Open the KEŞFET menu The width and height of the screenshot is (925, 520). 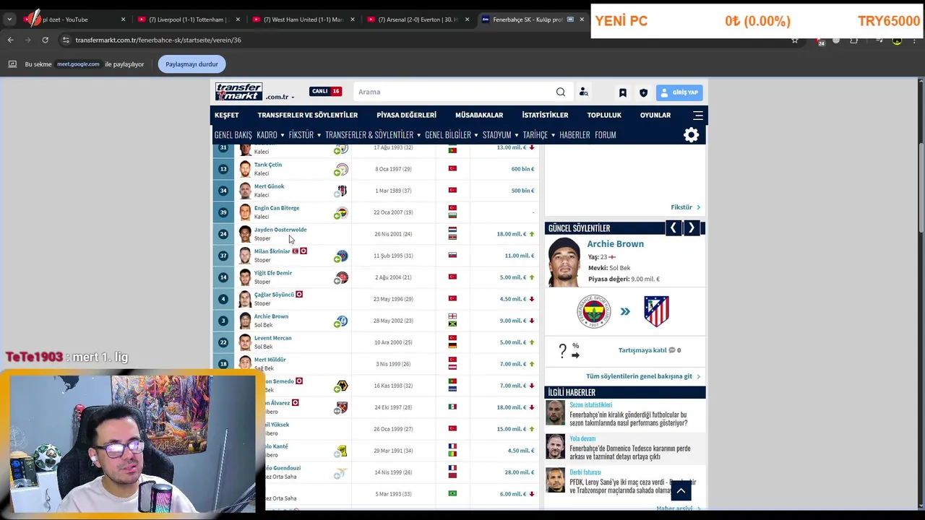pos(226,115)
